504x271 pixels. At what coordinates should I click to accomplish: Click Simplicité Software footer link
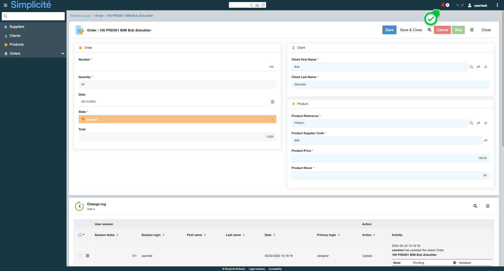tap(234, 269)
